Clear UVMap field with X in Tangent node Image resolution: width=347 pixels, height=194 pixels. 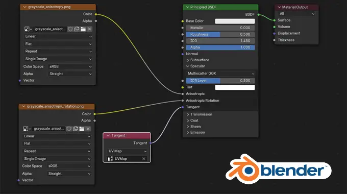click(x=144, y=159)
